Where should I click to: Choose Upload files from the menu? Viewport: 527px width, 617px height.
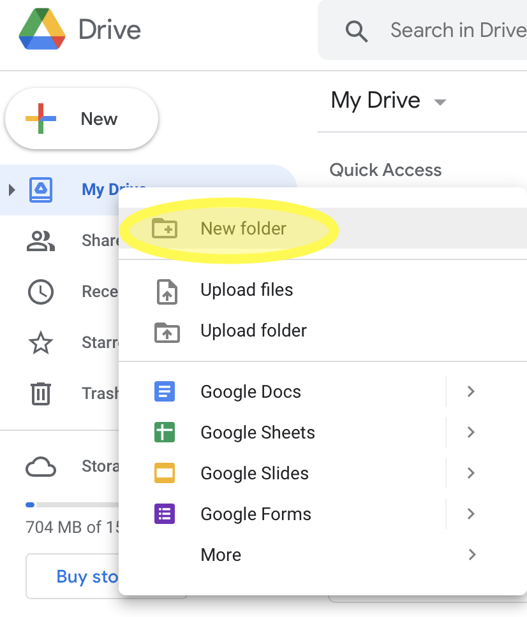[323, 289]
